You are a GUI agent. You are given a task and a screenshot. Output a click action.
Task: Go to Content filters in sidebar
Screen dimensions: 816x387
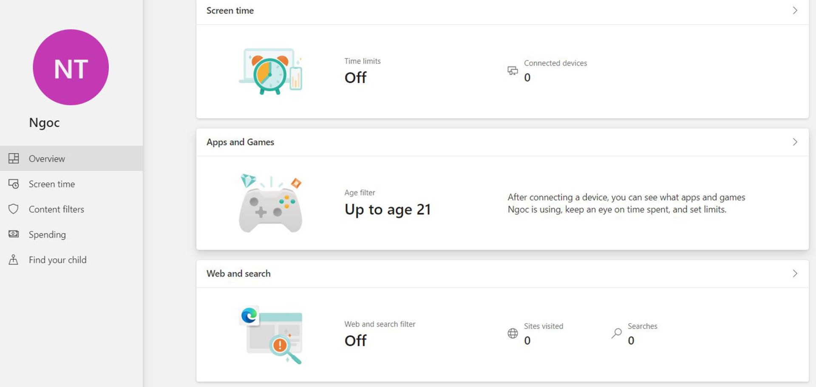click(x=56, y=209)
